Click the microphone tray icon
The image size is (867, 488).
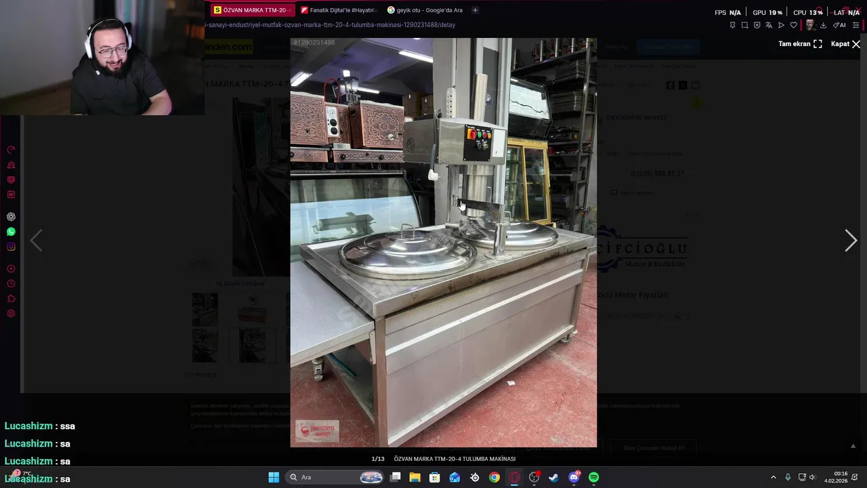pos(787,477)
